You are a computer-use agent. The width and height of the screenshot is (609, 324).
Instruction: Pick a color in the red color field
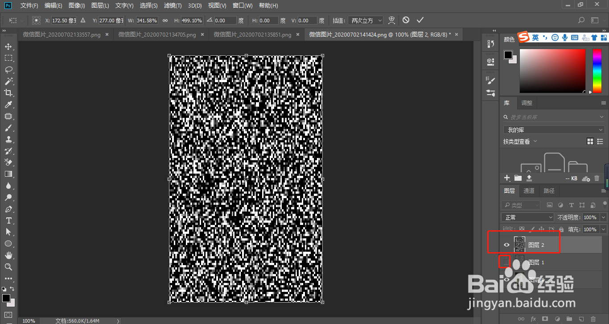[x=552, y=71]
